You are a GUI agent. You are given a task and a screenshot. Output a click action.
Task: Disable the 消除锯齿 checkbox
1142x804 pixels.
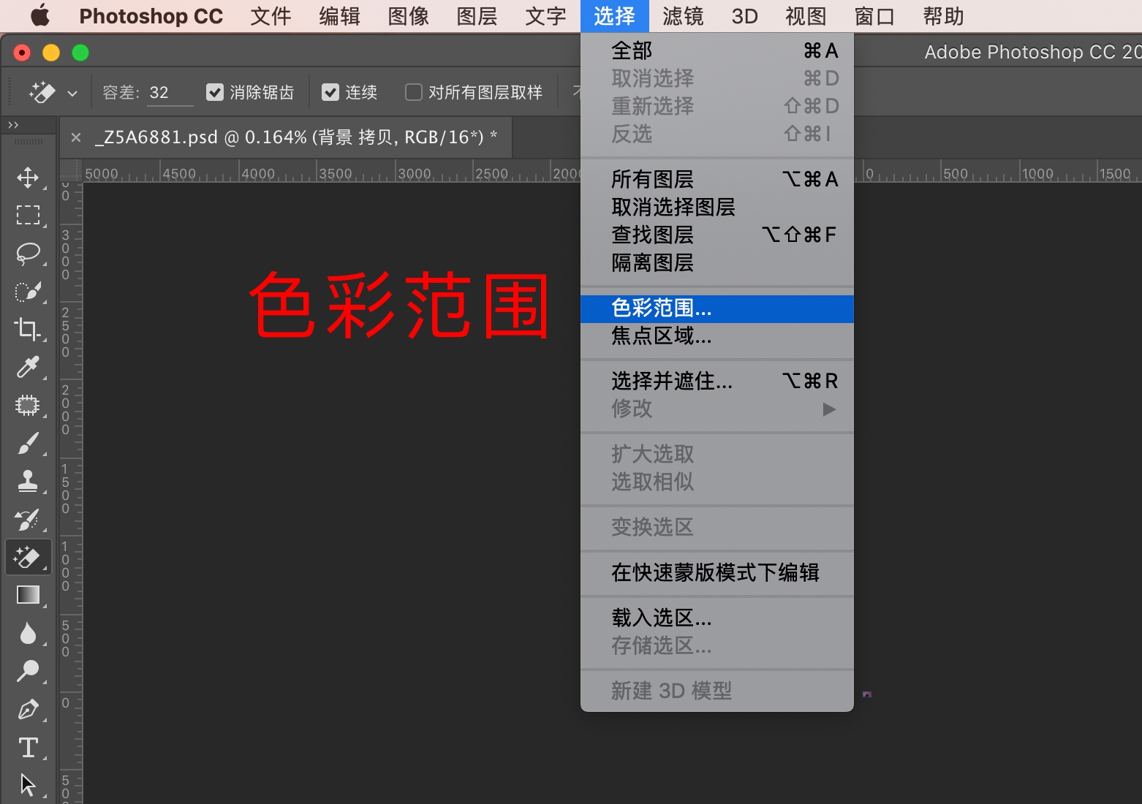(x=214, y=91)
